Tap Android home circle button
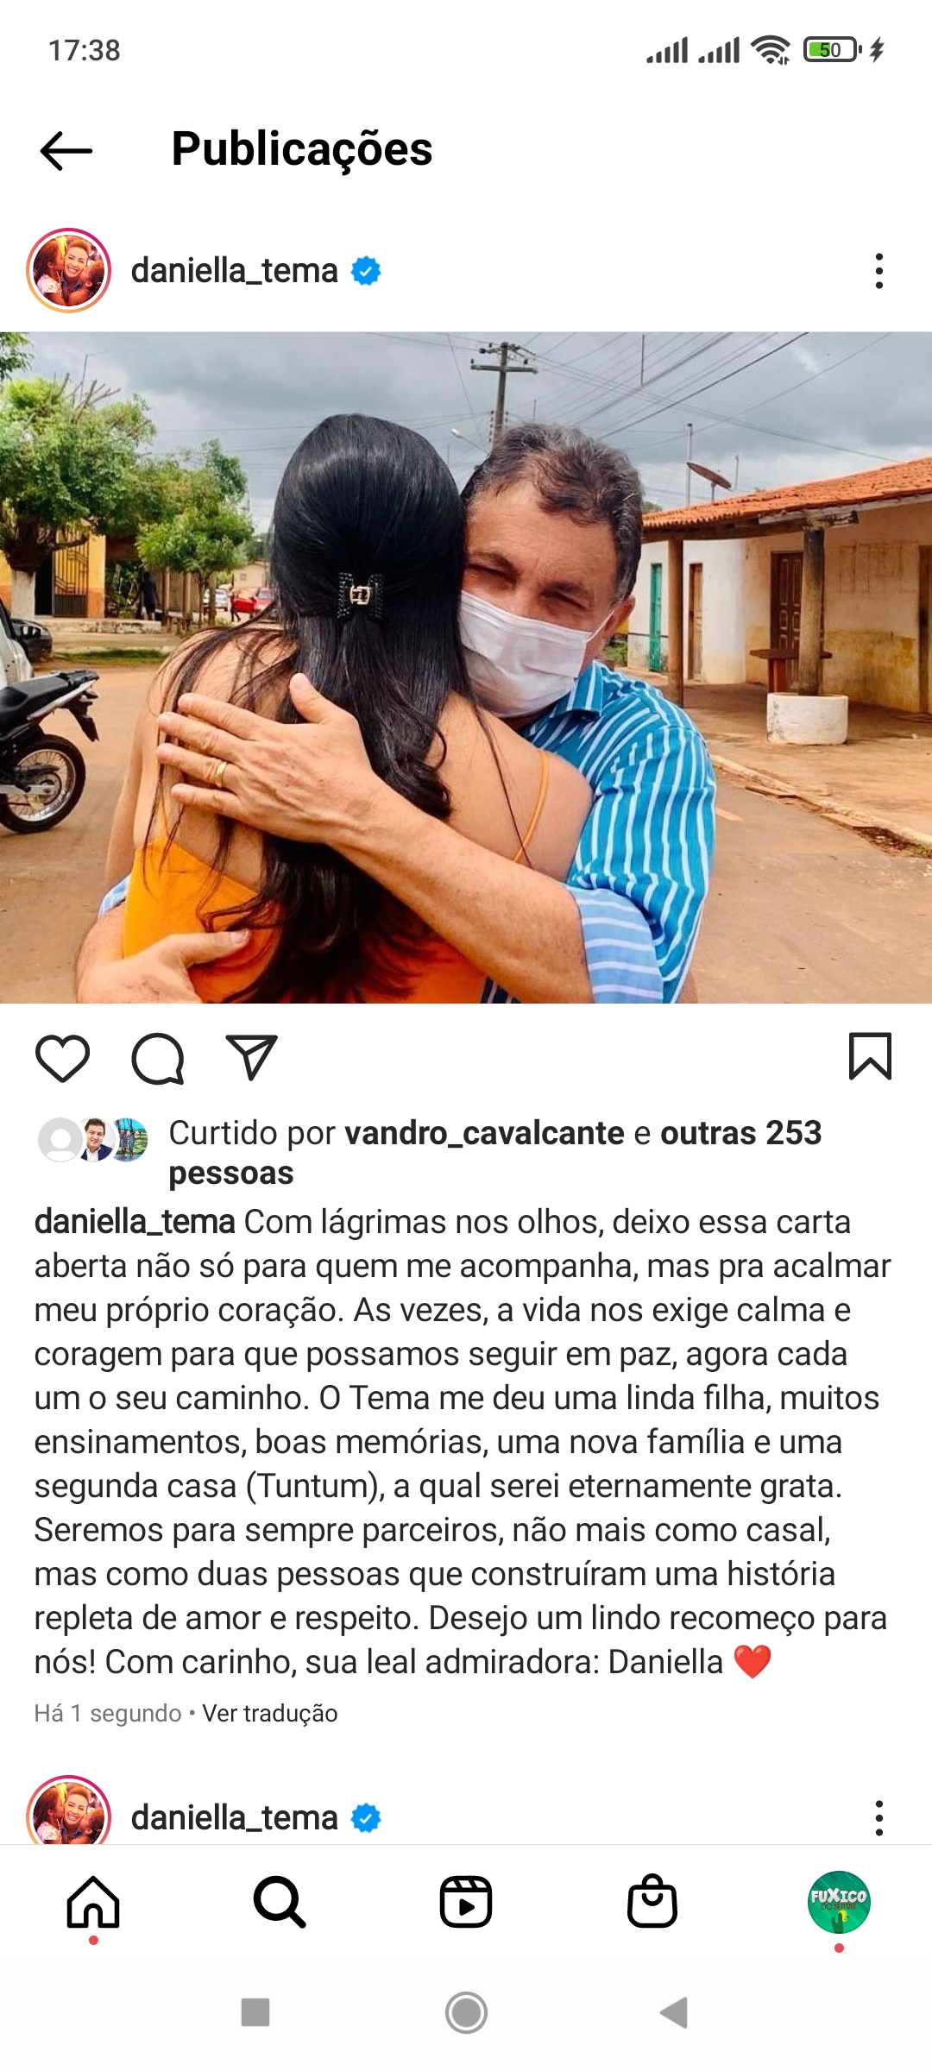Screen dimensions: 932x2071 point(466,2012)
